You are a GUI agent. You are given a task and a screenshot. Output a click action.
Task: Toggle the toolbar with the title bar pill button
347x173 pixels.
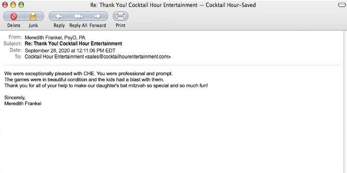pyautogui.click(x=340, y=5)
